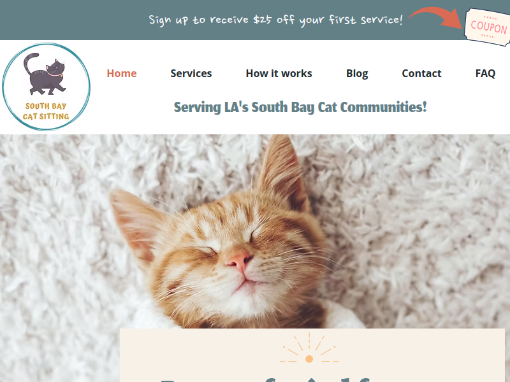Open the FAQ page
Screen dimensions: 510x382
(x=485, y=74)
